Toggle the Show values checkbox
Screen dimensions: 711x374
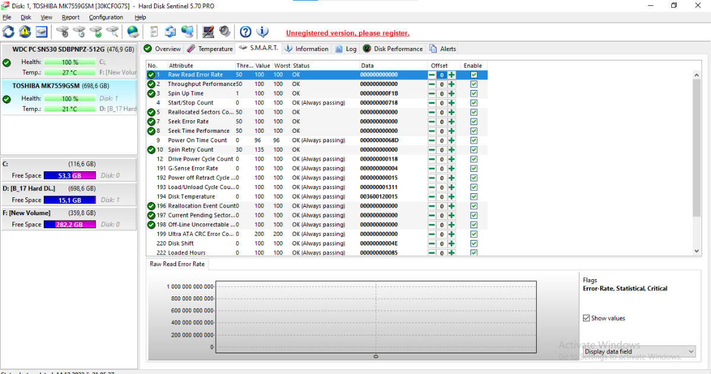587,318
